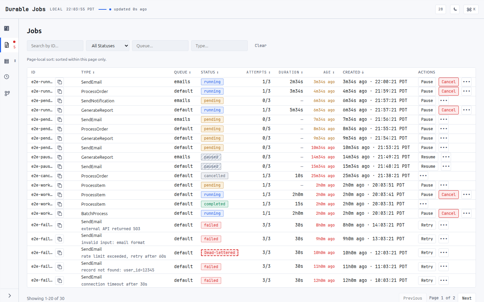
Task: Pause the pending ProcessItem job created 20:03:51
Action: pos(427,185)
